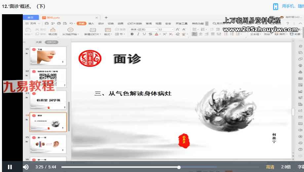Click the Increase Indent icon

[218, 29]
